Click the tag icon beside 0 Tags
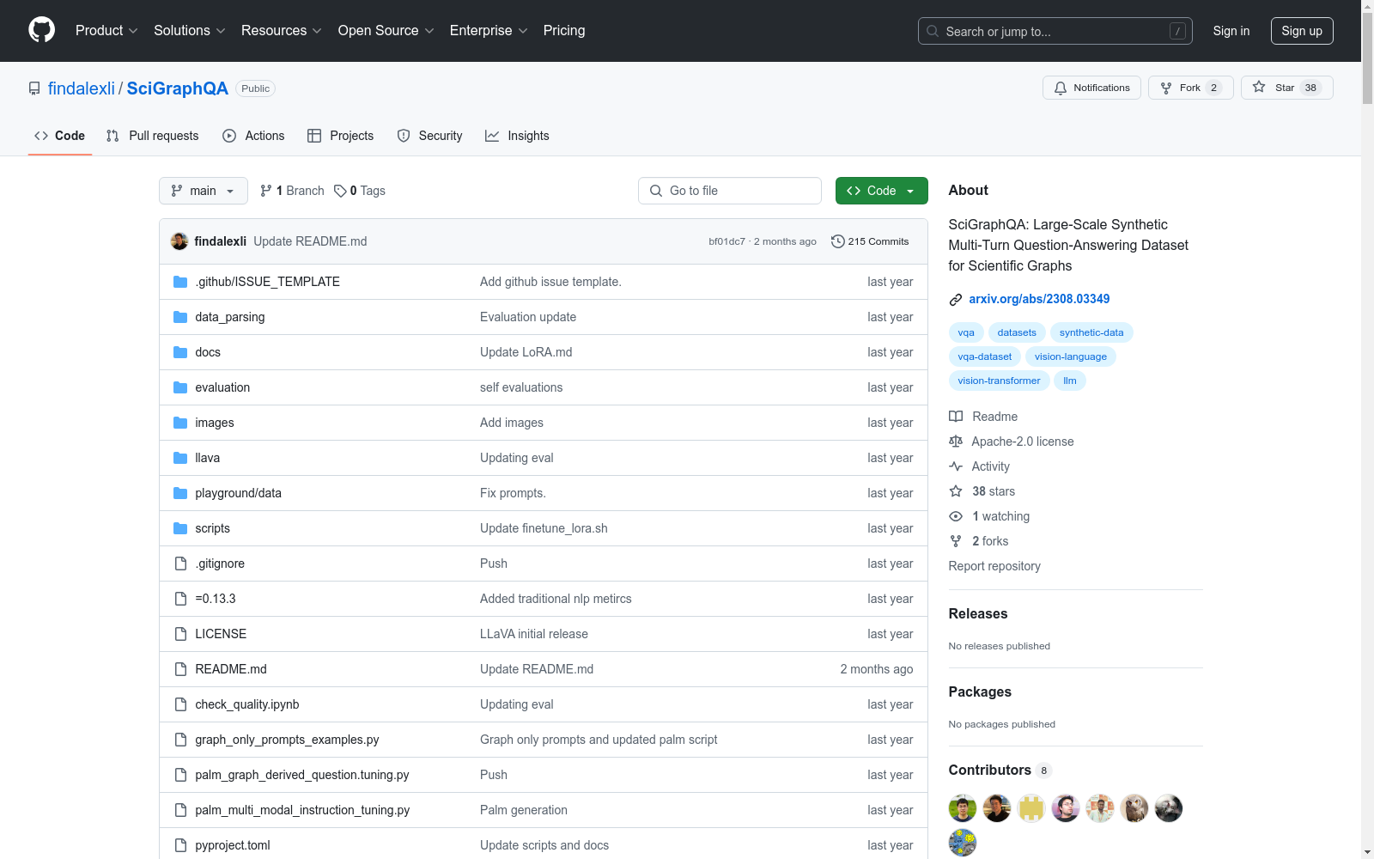Screen dimensions: 1374x859 (x=340, y=191)
